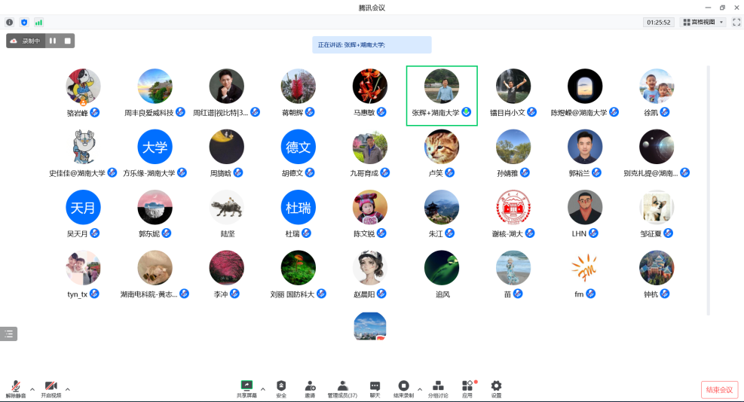744x402 pixels.
Task: Open 分组讨论 breakout rooms
Action: coord(438,388)
